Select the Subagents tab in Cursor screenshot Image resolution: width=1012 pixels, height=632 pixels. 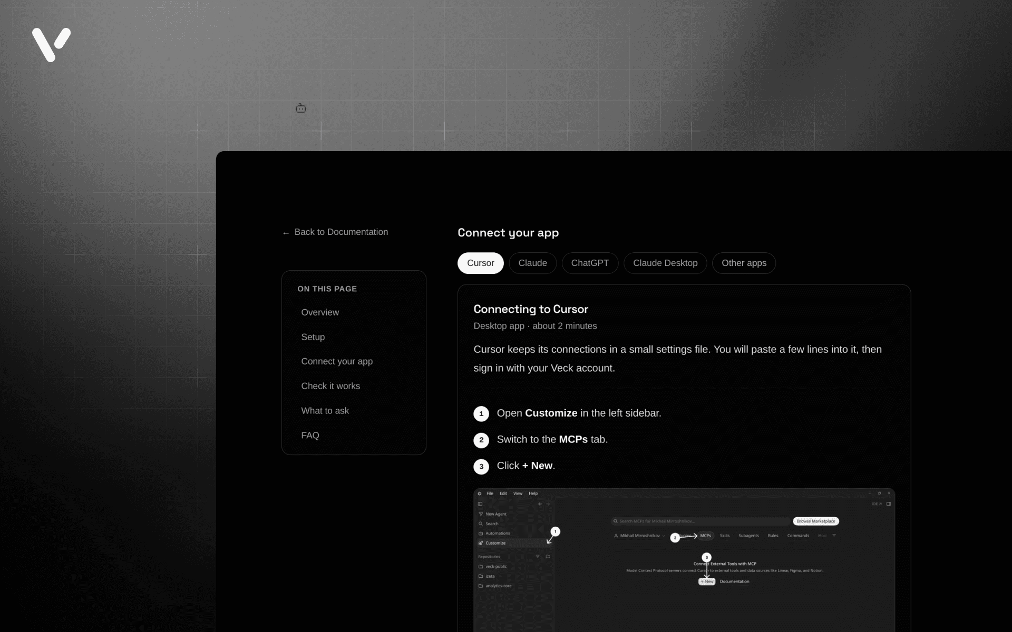pos(748,536)
